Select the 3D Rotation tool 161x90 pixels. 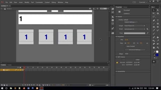158,13
